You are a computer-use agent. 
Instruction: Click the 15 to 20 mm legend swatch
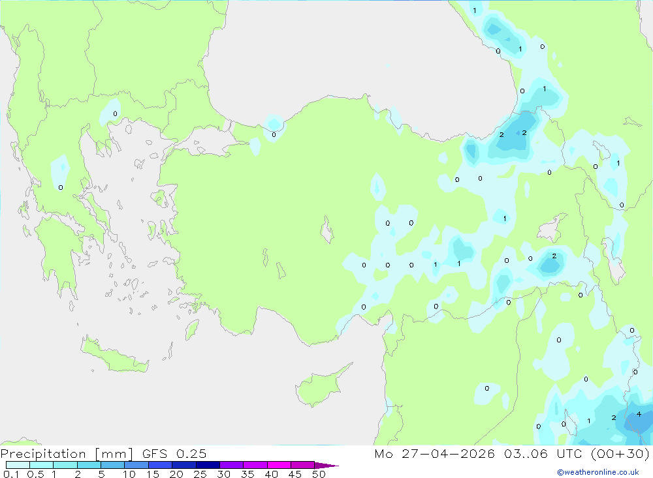coord(161,465)
